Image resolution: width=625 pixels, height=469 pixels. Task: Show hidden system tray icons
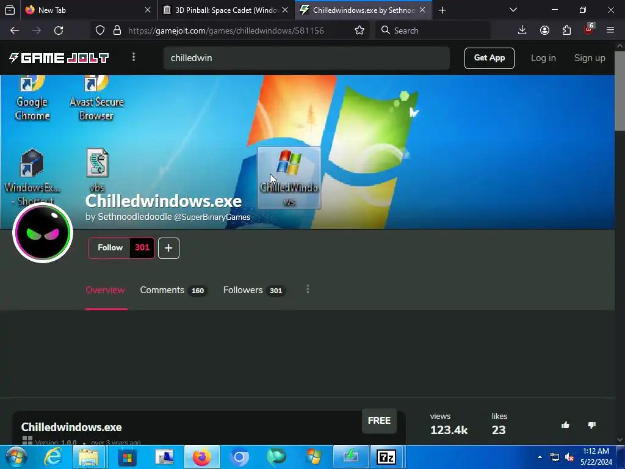click(x=540, y=457)
